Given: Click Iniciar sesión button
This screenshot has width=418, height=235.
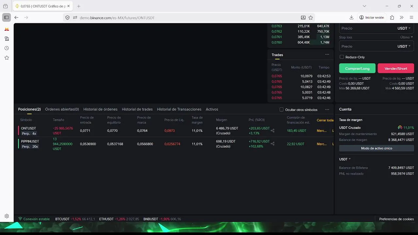Looking at the screenshot, I should click(x=372, y=17).
